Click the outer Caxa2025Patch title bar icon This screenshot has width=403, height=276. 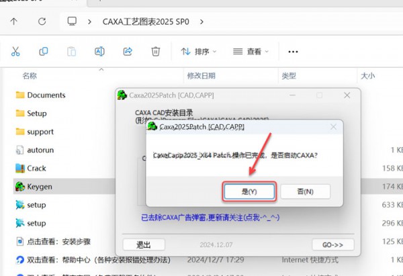[x=122, y=95]
